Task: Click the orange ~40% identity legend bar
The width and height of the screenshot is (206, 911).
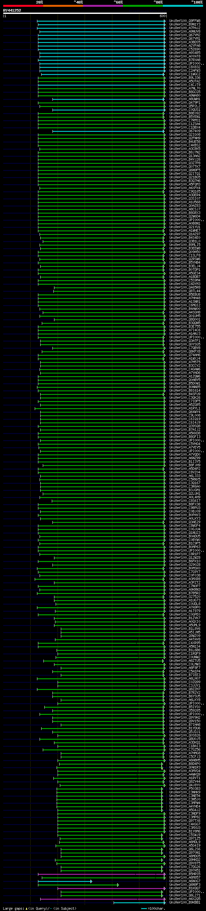Action: (63, 6)
